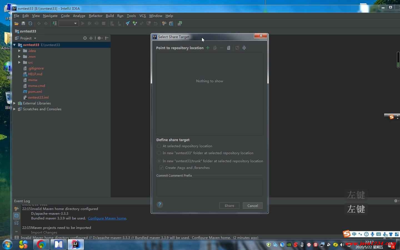
Task: Click in the Commit Comment Prefix field
Action: 210,187
